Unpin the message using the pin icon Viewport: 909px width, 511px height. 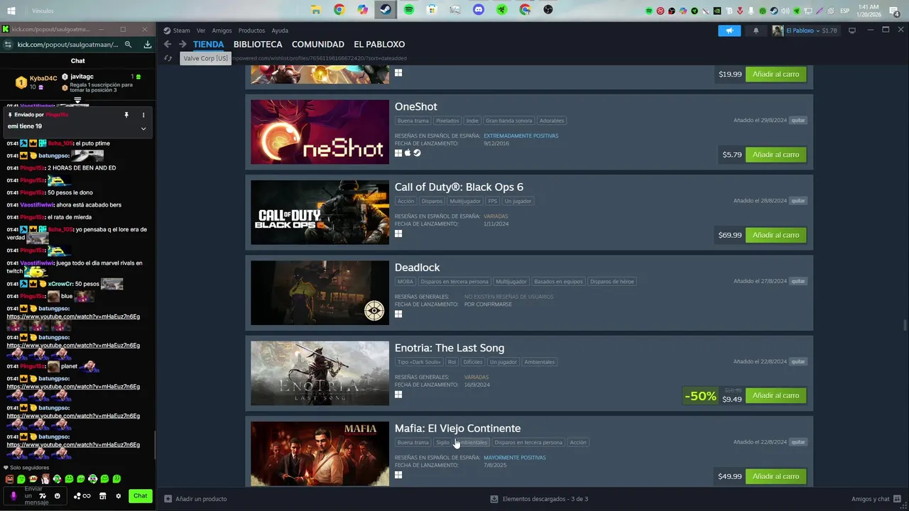pos(126,115)
